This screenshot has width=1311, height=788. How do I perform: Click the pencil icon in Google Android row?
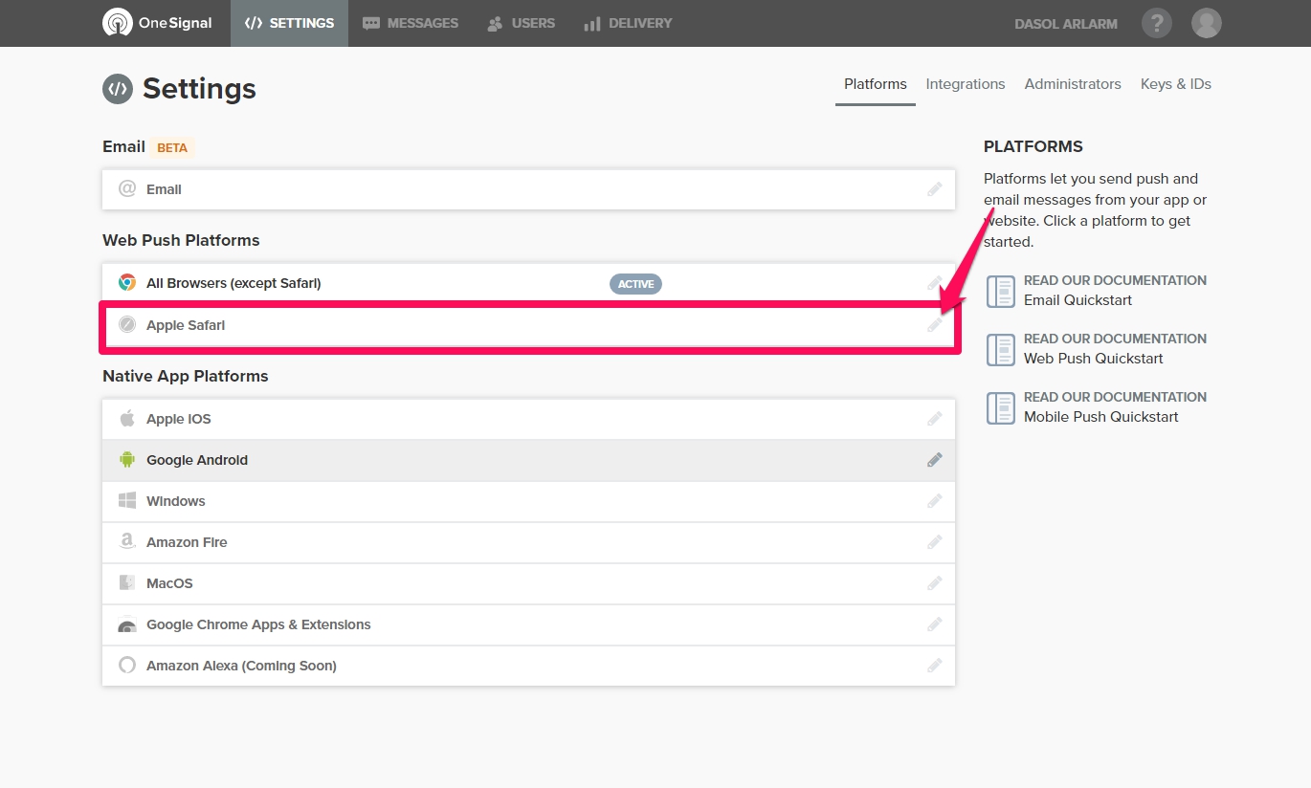click(934, 460)
